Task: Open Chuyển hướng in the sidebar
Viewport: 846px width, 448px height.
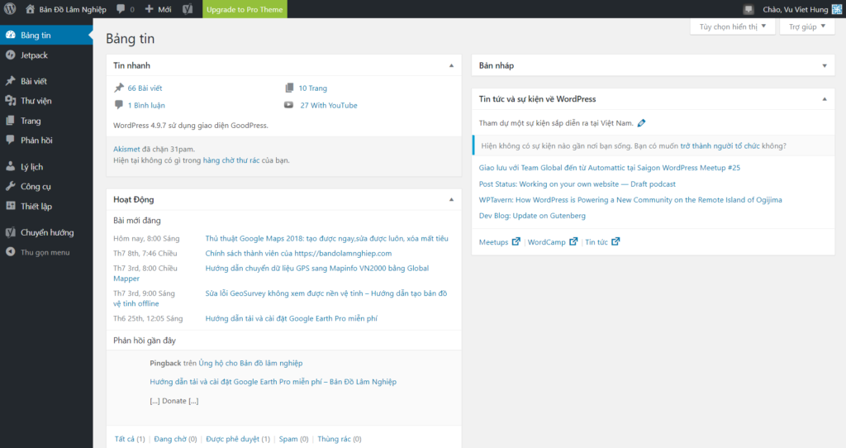Action: pos(46,232)
